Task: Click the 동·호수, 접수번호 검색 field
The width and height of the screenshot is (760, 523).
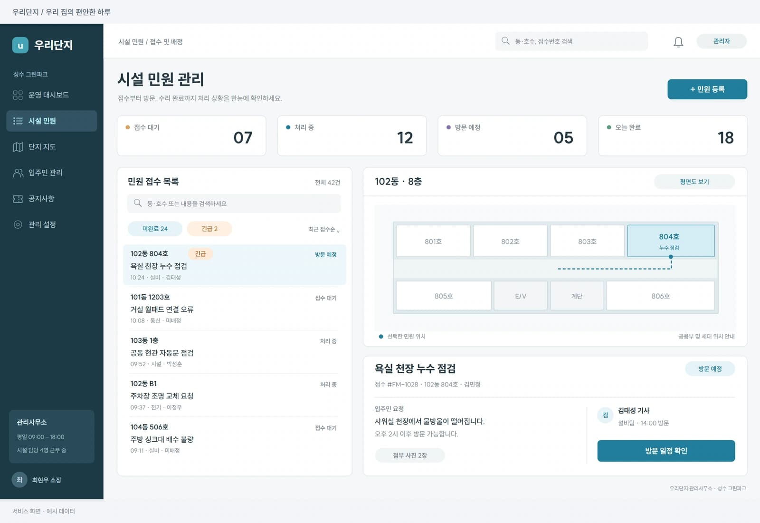Action: 571,41
